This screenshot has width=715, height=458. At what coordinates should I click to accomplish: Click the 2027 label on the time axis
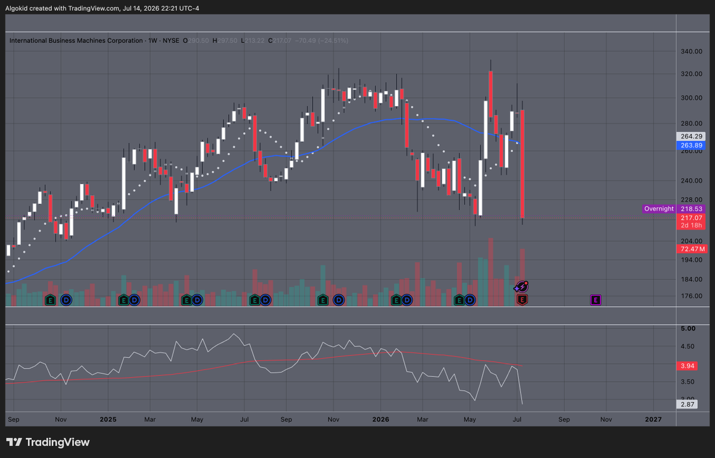(x=653, y=420)
